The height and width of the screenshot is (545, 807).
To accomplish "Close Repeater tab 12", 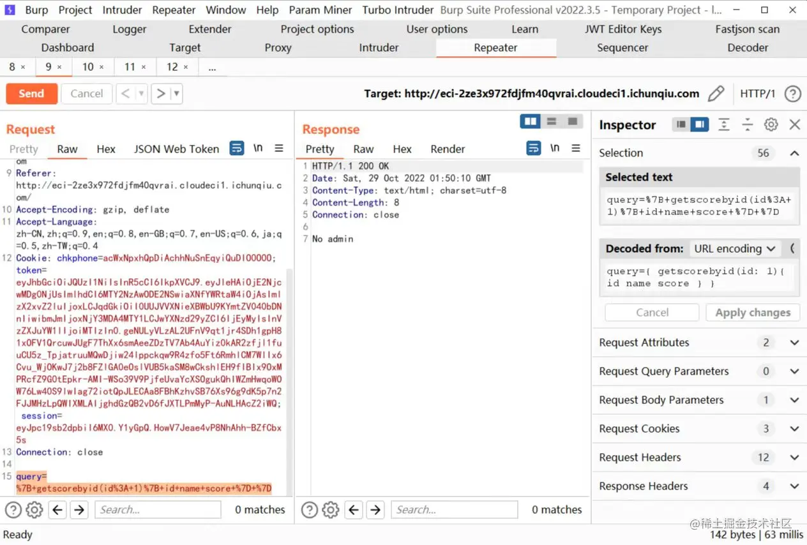I will pyautogui.click(x=186, y=67).
